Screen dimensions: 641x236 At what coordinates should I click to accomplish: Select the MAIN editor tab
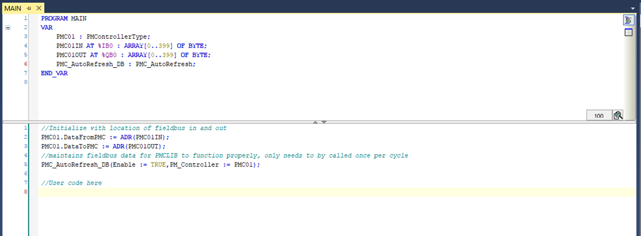coord(13,8)
